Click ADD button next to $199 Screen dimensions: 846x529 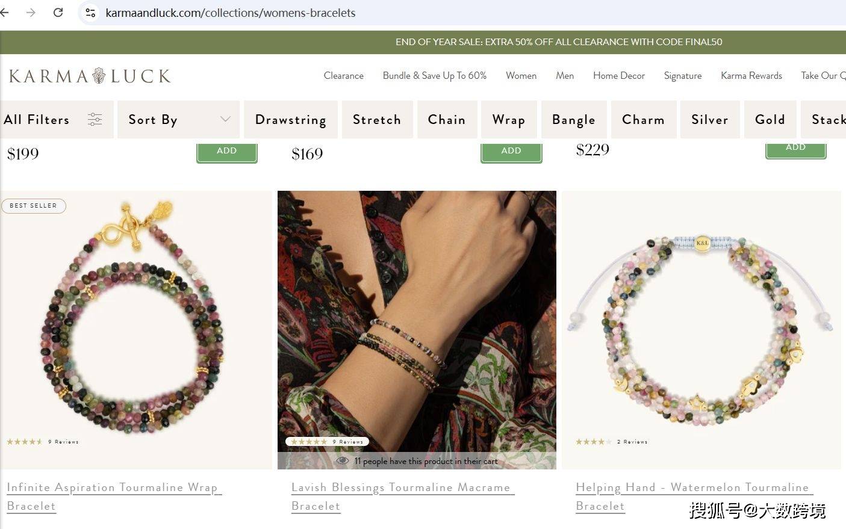coord(227,151)
